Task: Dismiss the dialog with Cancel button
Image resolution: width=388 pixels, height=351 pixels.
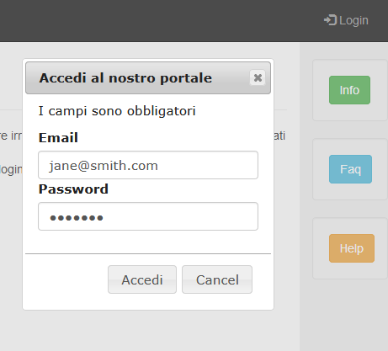Action: click(x=217, y=279)
